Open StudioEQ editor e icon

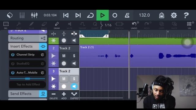42,64
